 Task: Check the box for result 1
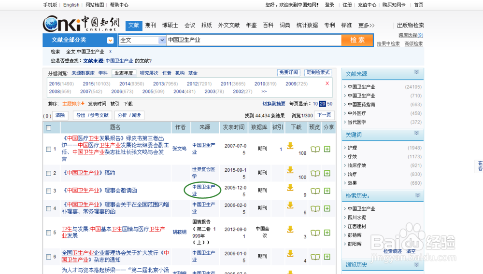point(48,149)
